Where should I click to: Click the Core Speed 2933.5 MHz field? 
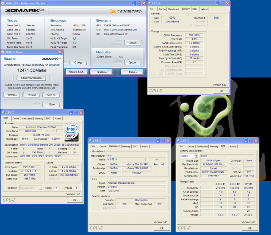(29, 167)
